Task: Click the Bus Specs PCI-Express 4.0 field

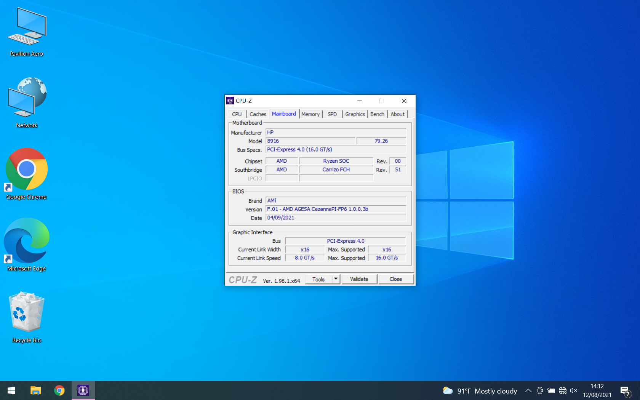Action: (x=336, y=150)
